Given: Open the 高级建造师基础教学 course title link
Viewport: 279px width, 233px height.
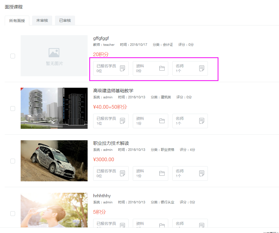Looking at the screenshot, I should pyautogui.click(x=113, y=91).
